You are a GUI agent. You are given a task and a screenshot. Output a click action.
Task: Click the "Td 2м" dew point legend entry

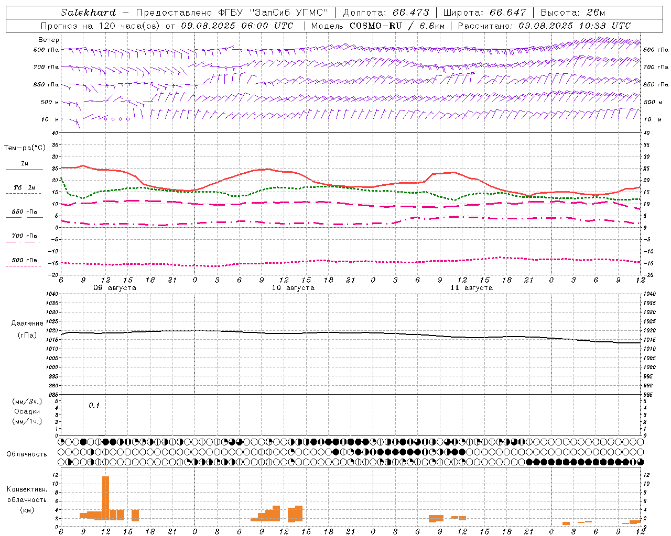[x=25, y=187]
